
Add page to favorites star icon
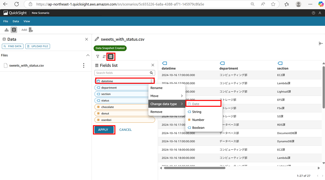tap(273, 4)
